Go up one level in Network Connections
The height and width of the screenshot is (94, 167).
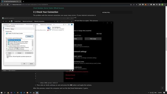pyautogui.click(x=10, y=21)
